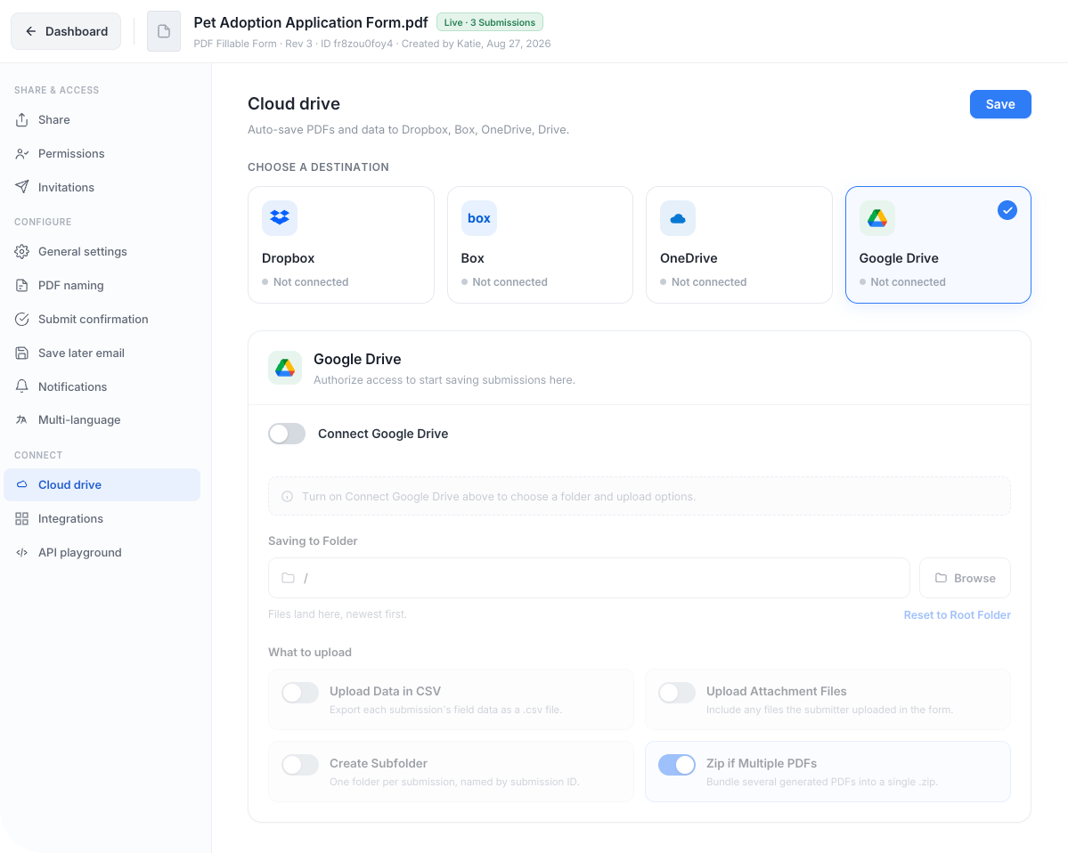Click Reset to Root Folder link
Screen dimensions: 1068x853
pos(957,614)
